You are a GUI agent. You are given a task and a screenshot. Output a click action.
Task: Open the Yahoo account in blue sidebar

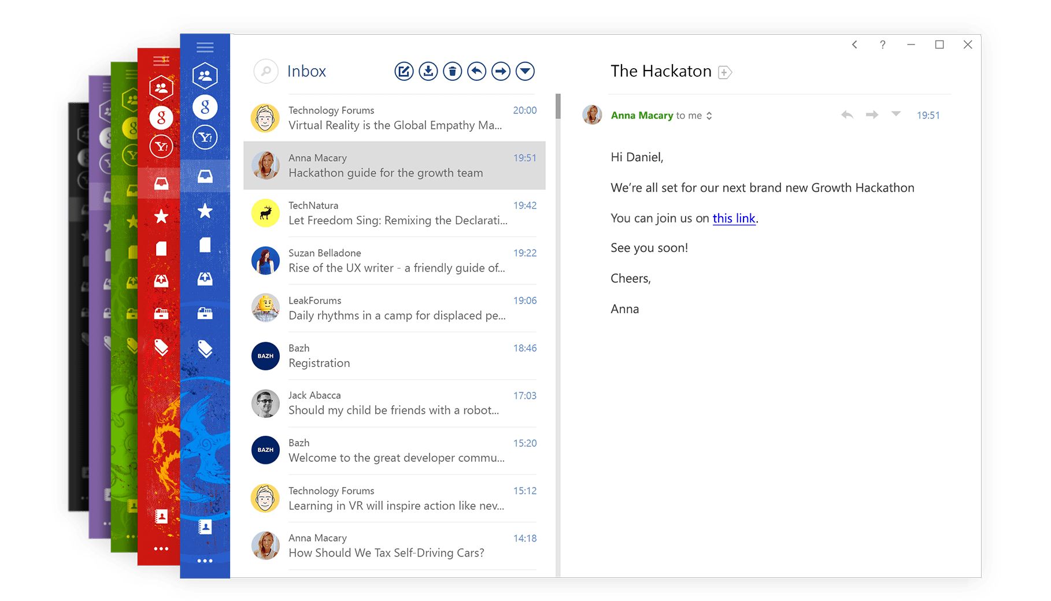tap(205, 138)
